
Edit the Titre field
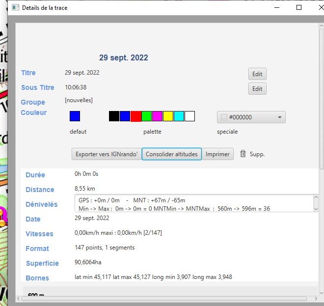pos(257,74)
